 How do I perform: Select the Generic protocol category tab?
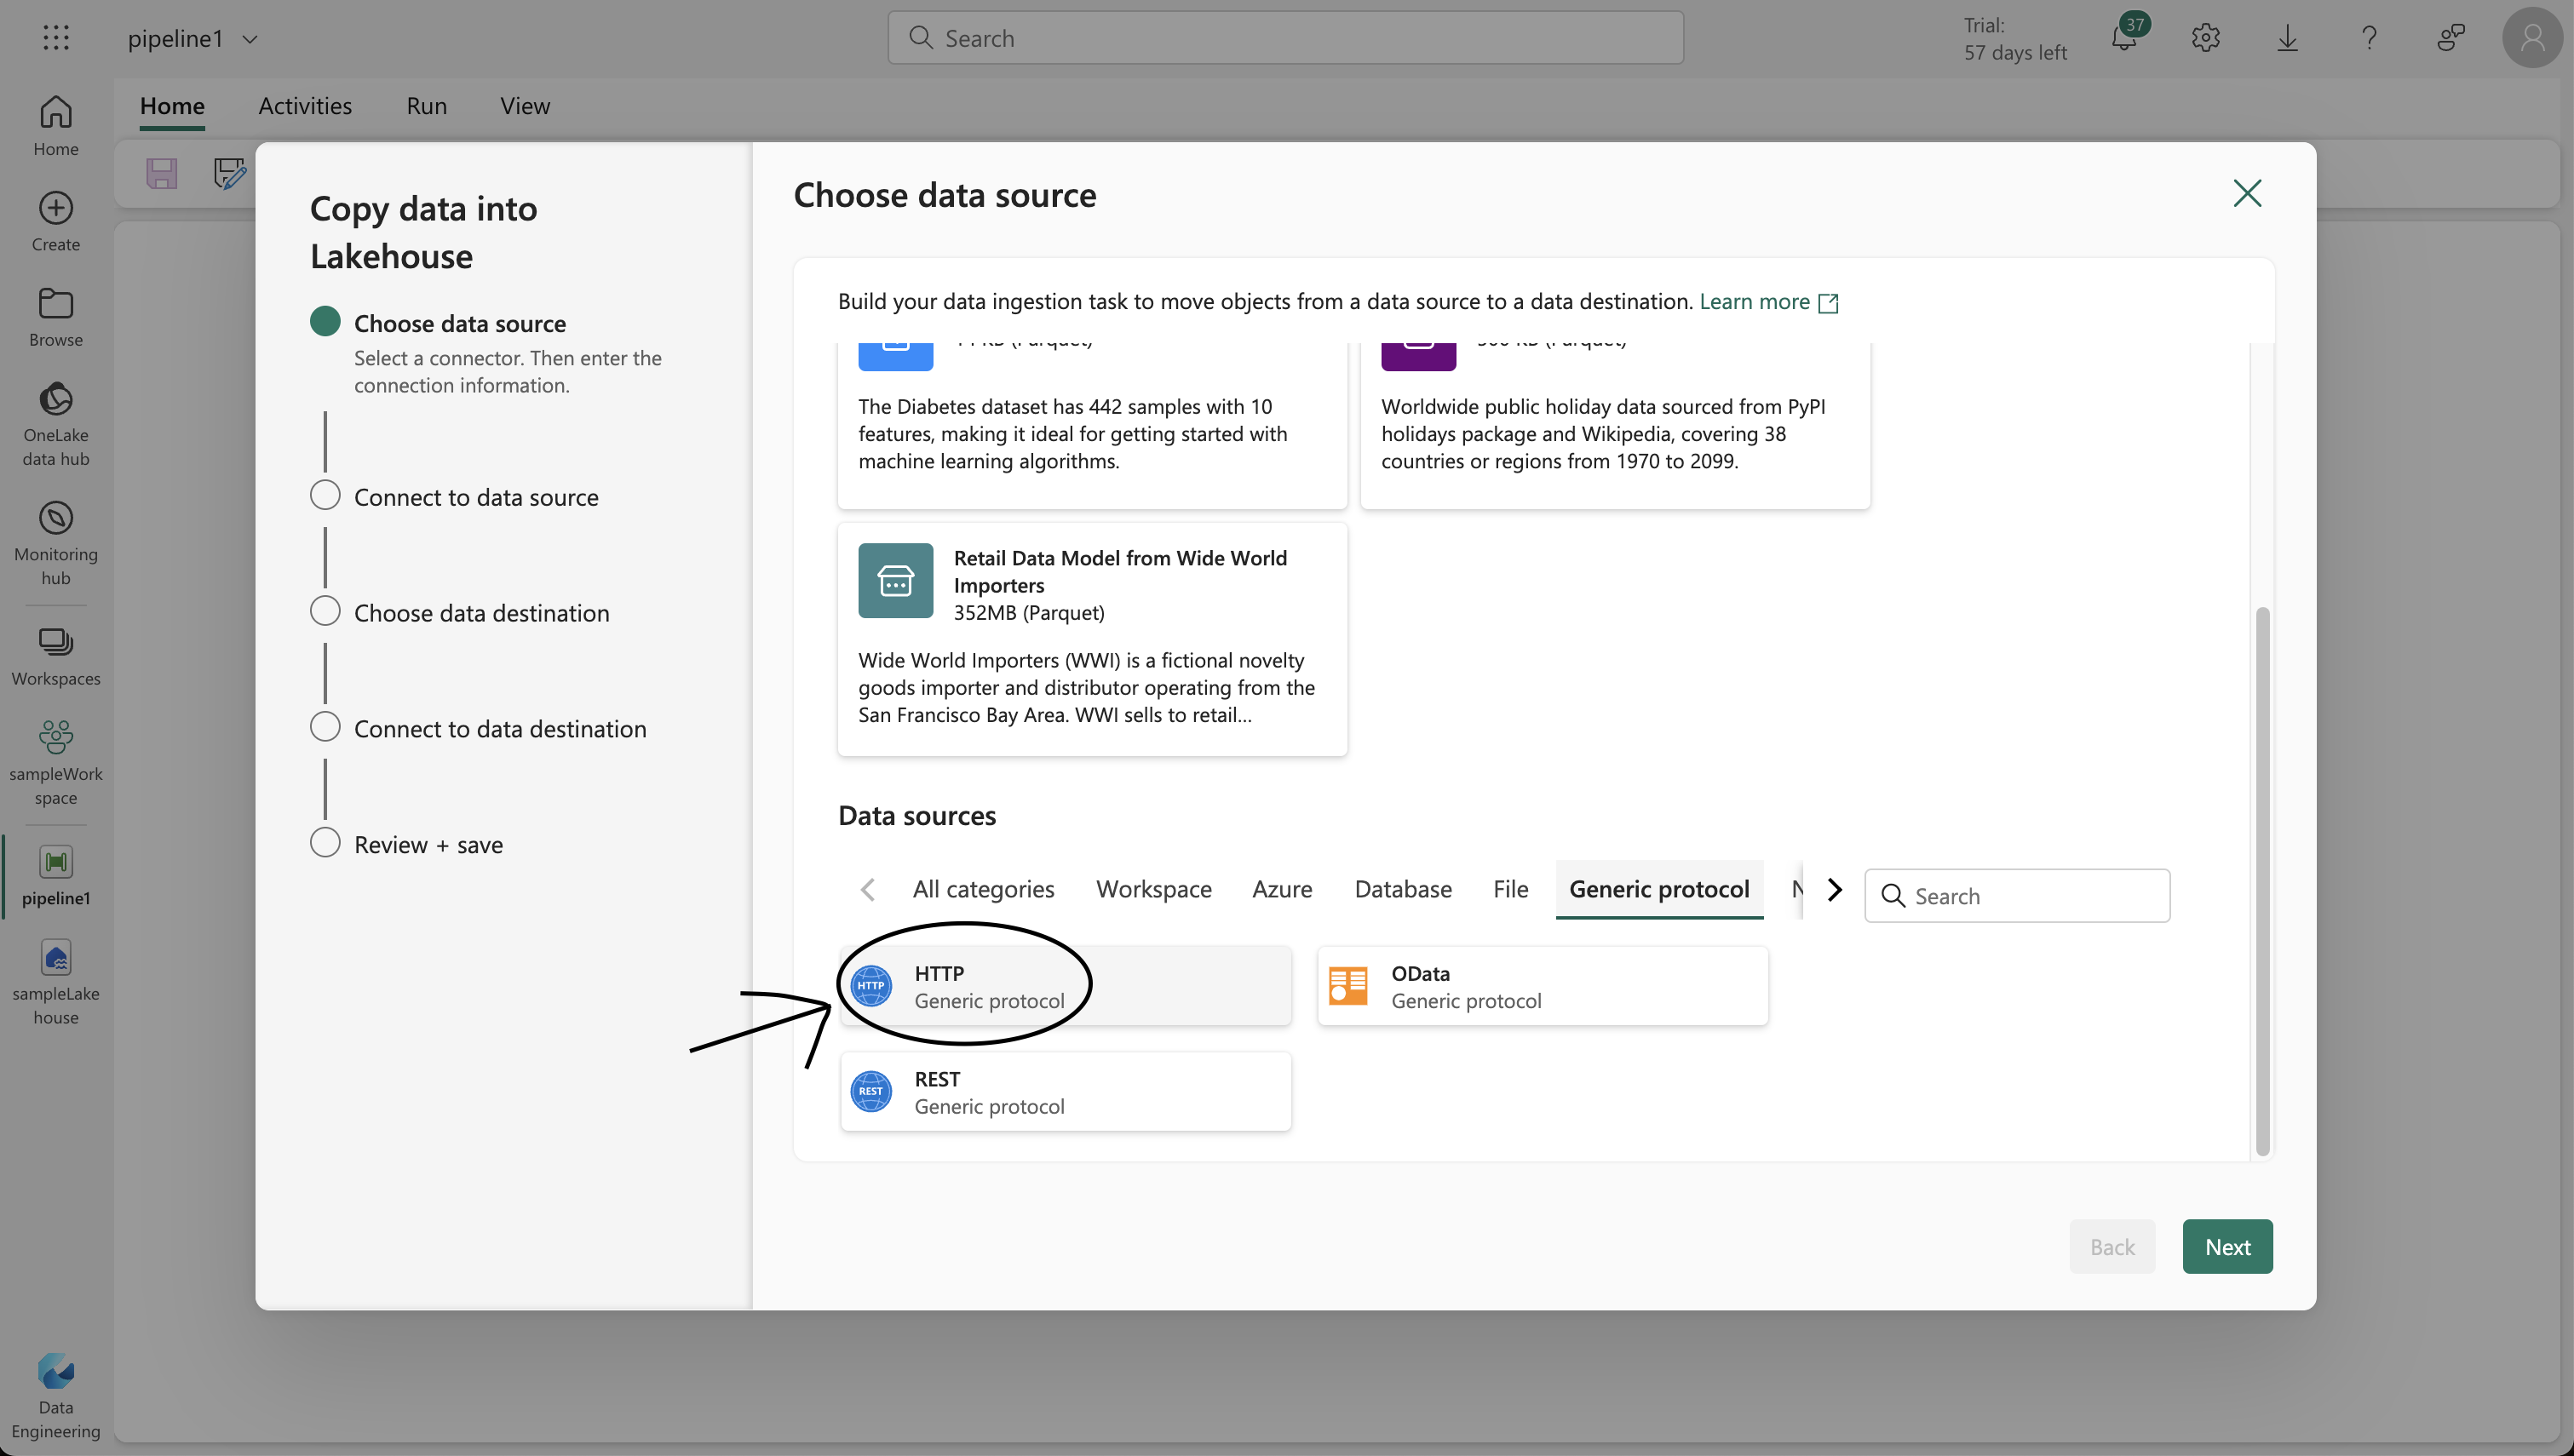(x=1659, y=889)
